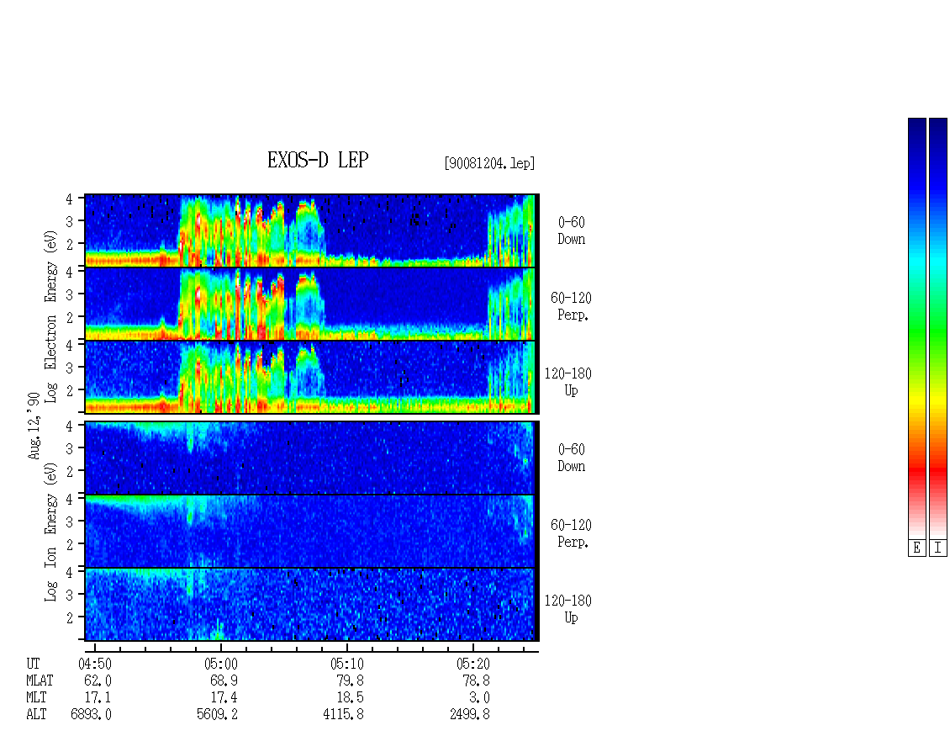Click the EXOS-D LEP plot title
Image resolution: width=950 pixels, height=736 pixels.
(x=318, y=160)
